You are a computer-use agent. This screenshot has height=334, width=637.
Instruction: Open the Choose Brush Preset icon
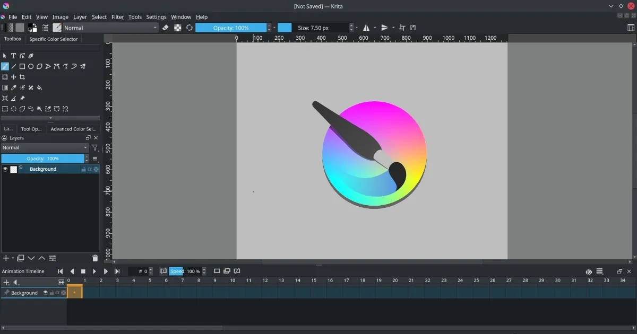pos(57,28)
